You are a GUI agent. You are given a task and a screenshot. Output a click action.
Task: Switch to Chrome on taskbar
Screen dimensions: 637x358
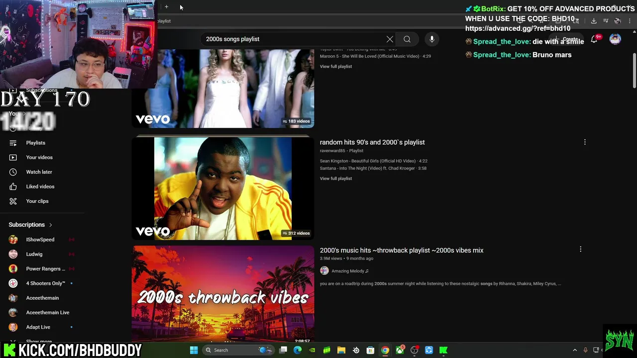coord(385,350)
